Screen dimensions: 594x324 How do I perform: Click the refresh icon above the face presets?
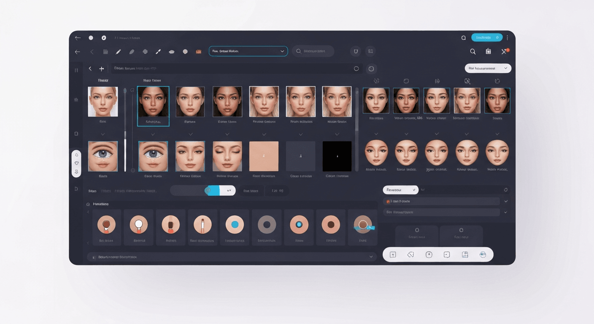click(x=407, y=81)
